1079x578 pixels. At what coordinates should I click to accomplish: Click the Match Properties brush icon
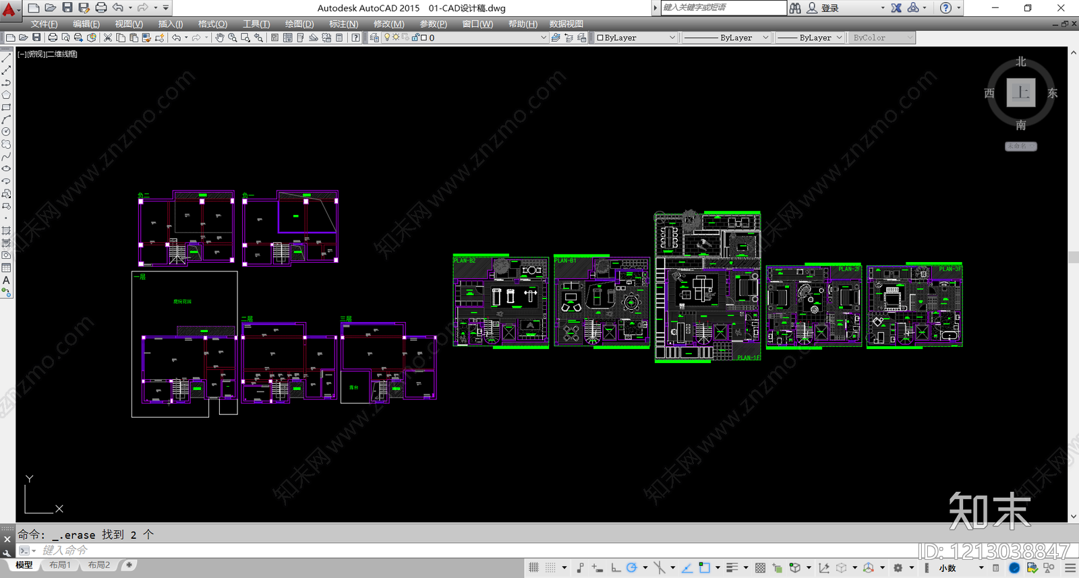160,38
